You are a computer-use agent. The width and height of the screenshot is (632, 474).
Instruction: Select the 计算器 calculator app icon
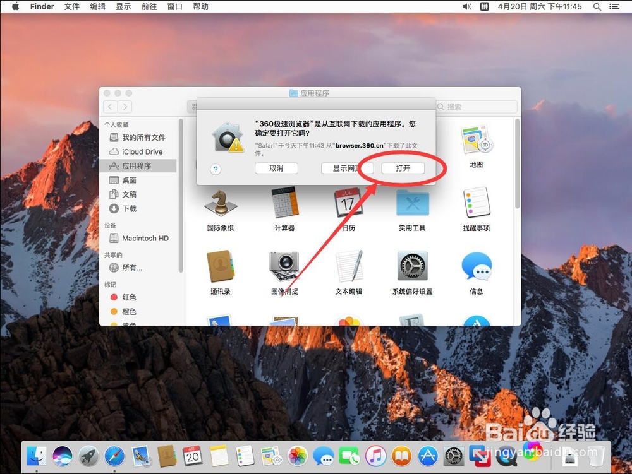[284, 203]
